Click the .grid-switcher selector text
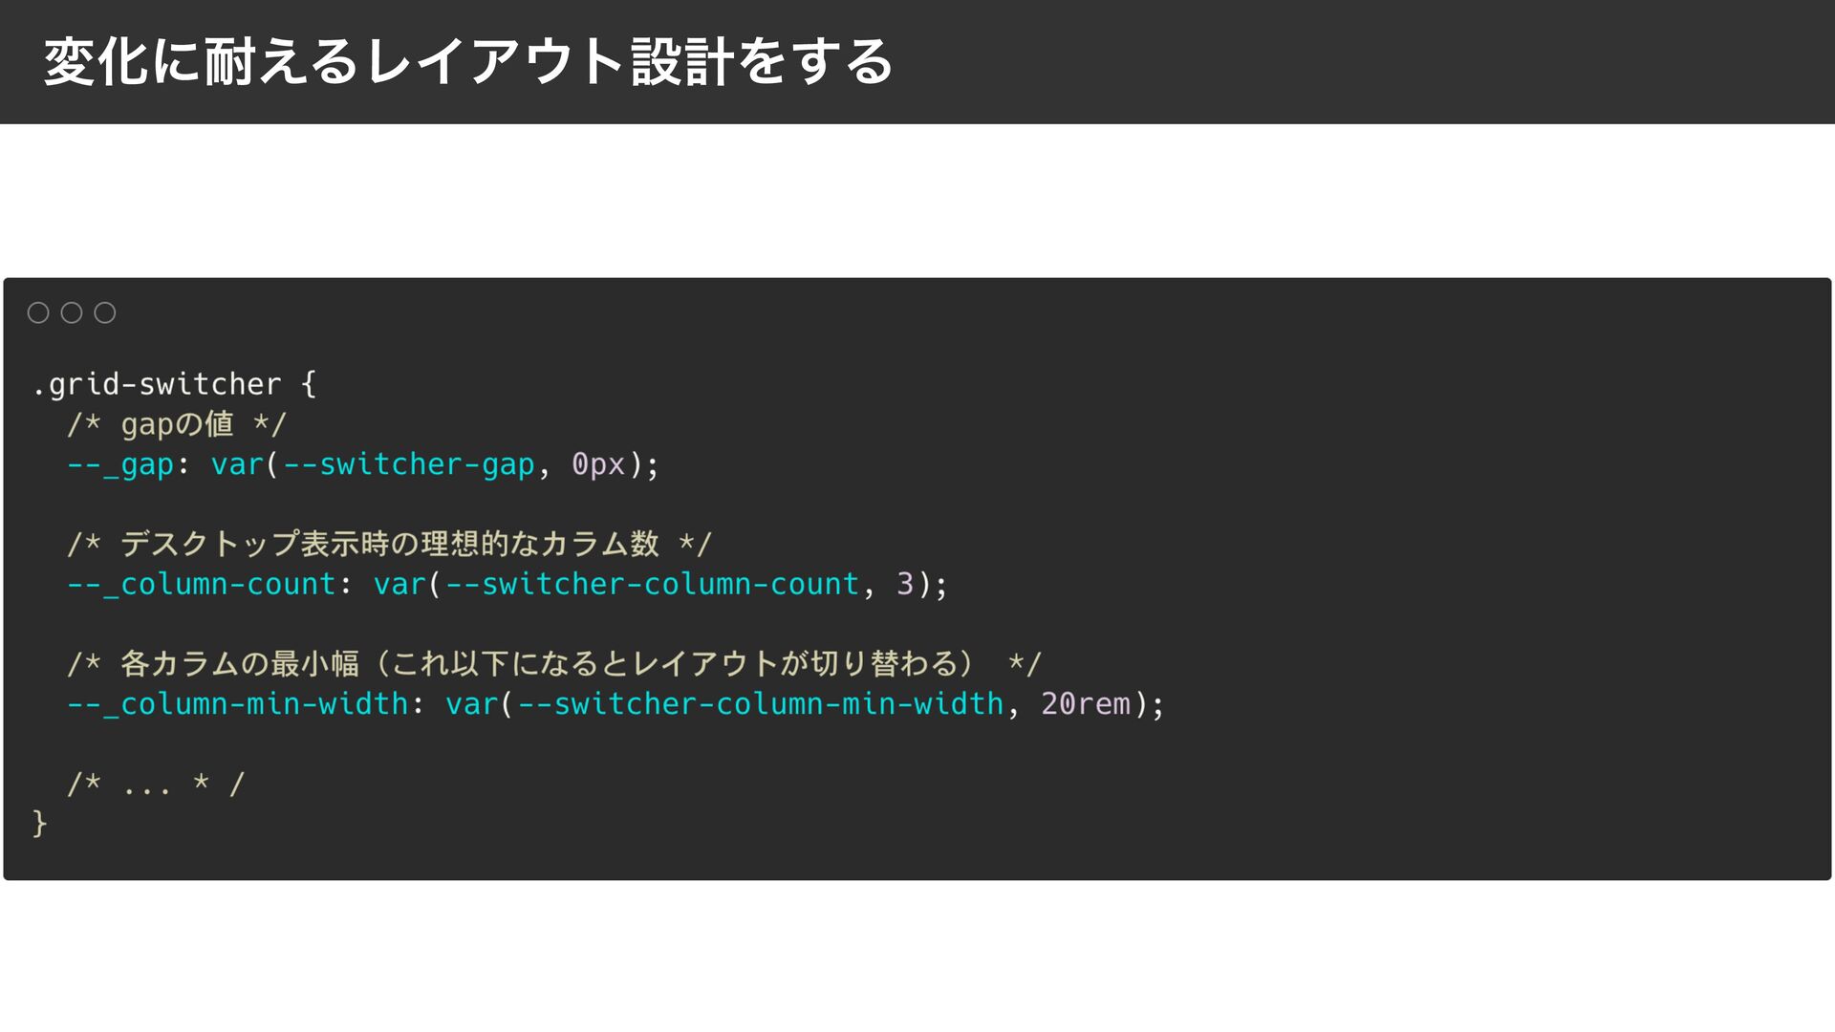The height and width of the screenshot is (1032, 1835). [157, 384]
